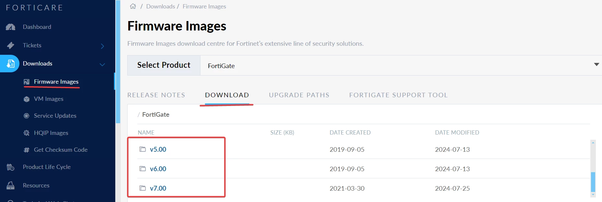Click the HQIP Images gear icon
The image size is (602, 202).
[x=27, y=133]
